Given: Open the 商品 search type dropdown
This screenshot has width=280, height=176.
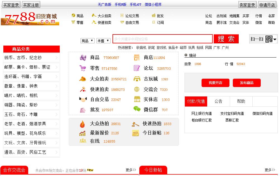Looking at the screenshot, I should point(87,41).
